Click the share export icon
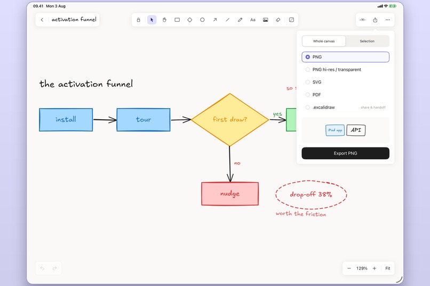Viewport: 430px width, 286px height. pyautogui.click(x=375, y=20)
